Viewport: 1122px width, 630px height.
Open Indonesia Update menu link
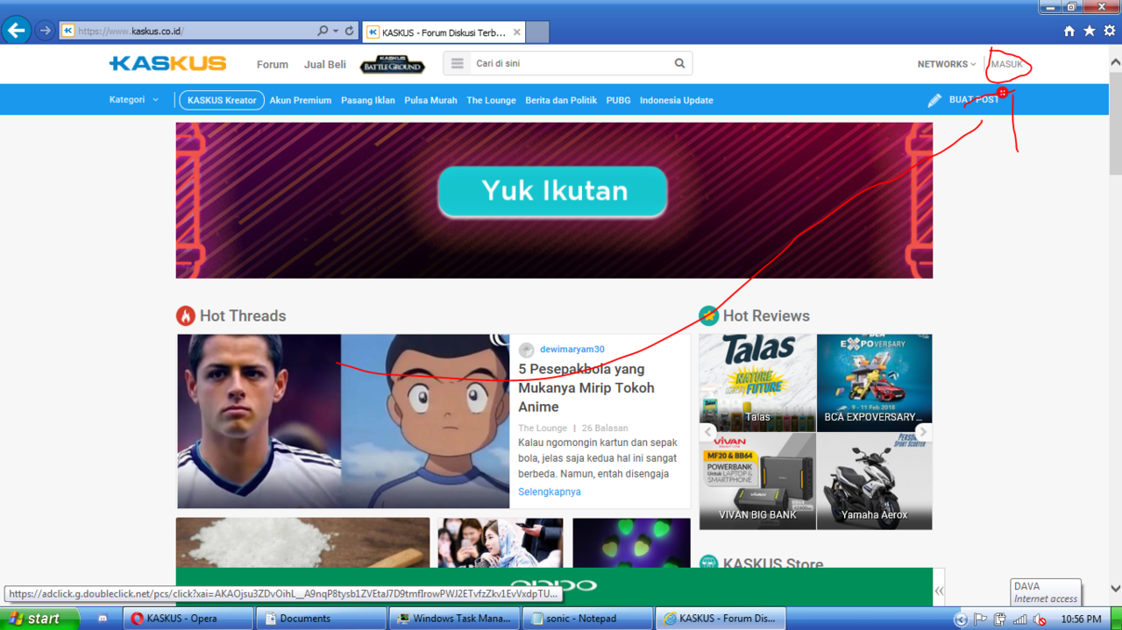677,100
